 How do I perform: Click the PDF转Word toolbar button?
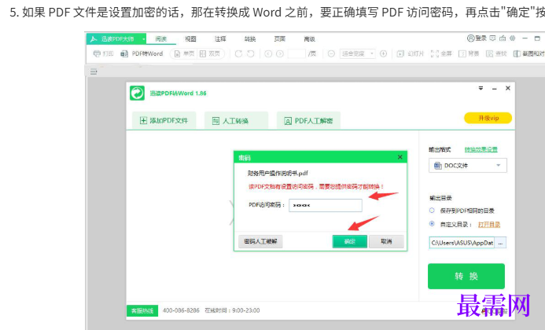[x=142, y=53]
